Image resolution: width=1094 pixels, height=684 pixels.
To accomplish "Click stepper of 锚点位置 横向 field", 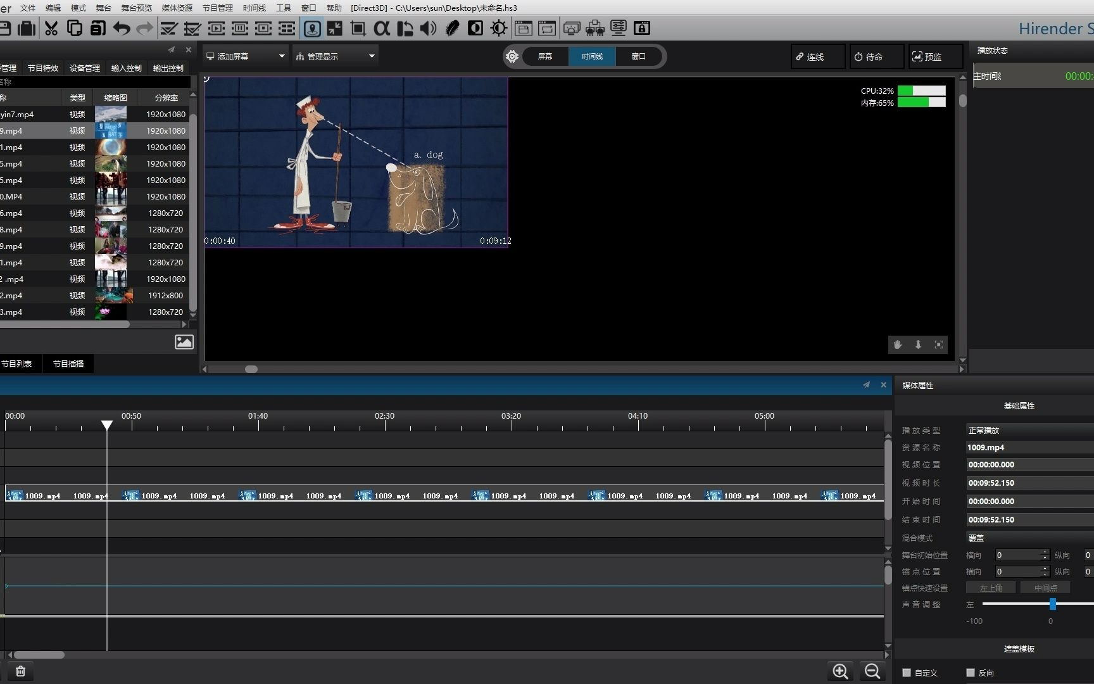I will [1045, 571].
